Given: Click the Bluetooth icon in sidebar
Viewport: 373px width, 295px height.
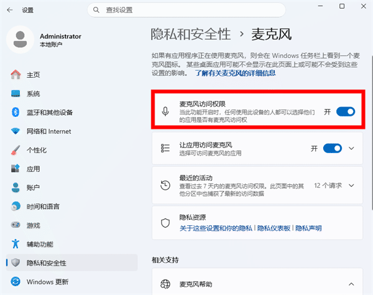Looking at the screenshot, I should coord(16,112).
